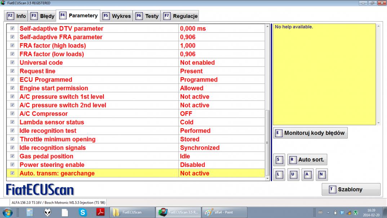Switch to FiatECUScan folder taskbar window
Image resolution: width=387 pixels, height=218 pixels.
[x=132, y=212]
